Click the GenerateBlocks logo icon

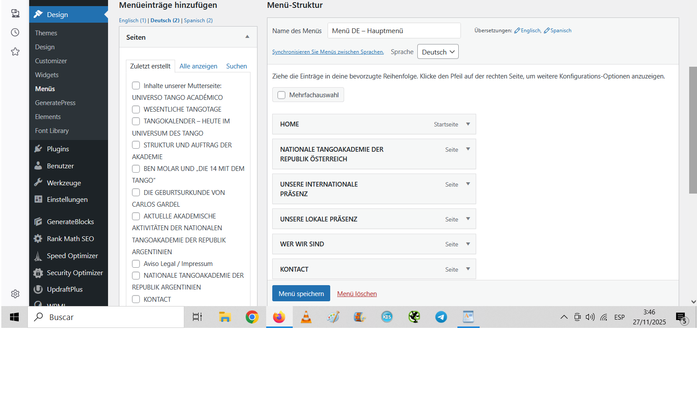[38, 221]
